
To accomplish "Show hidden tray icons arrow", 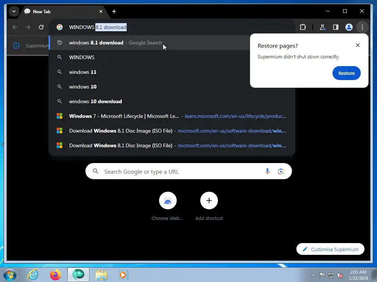I will pyautogui.click(x=313, y=275).
